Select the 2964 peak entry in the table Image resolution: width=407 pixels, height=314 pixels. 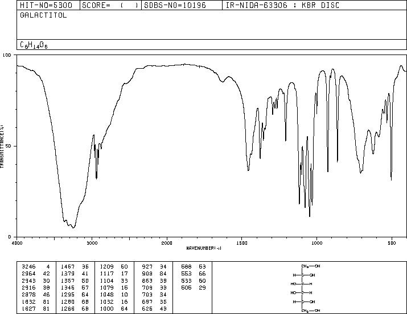point(36,274)
